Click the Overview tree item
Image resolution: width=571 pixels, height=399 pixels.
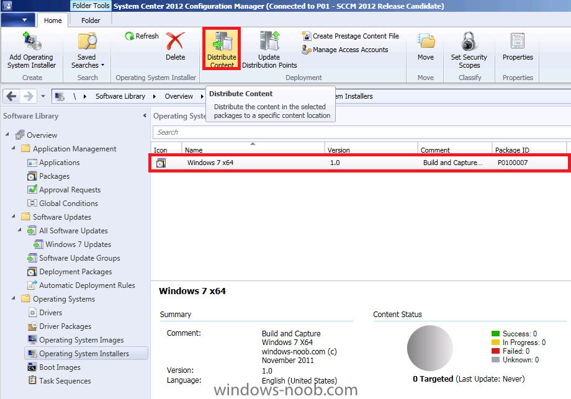pyautogui.click(x=42, y=135)
